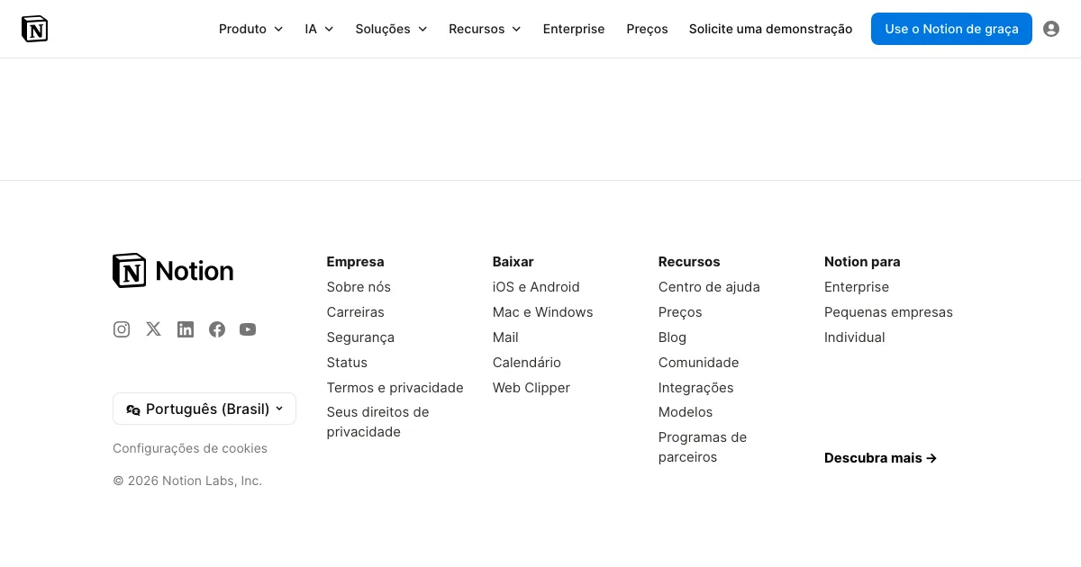This screenshot has height=567, width=1081.
Task: Open the IA dropdown menu
Action: [x=319, y=29]
